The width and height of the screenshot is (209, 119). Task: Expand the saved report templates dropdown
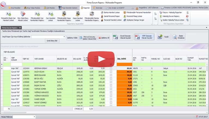point(64,37)
